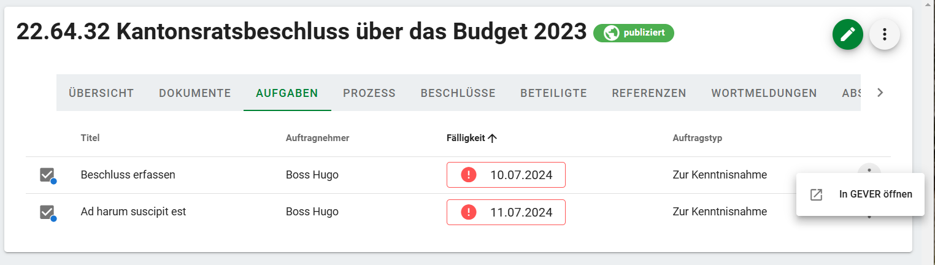Image resolution: width=935 pixels, height=265 pixels.
Task: Switch to the DOKUMENTE tab
Action: (x=194, y=93)
